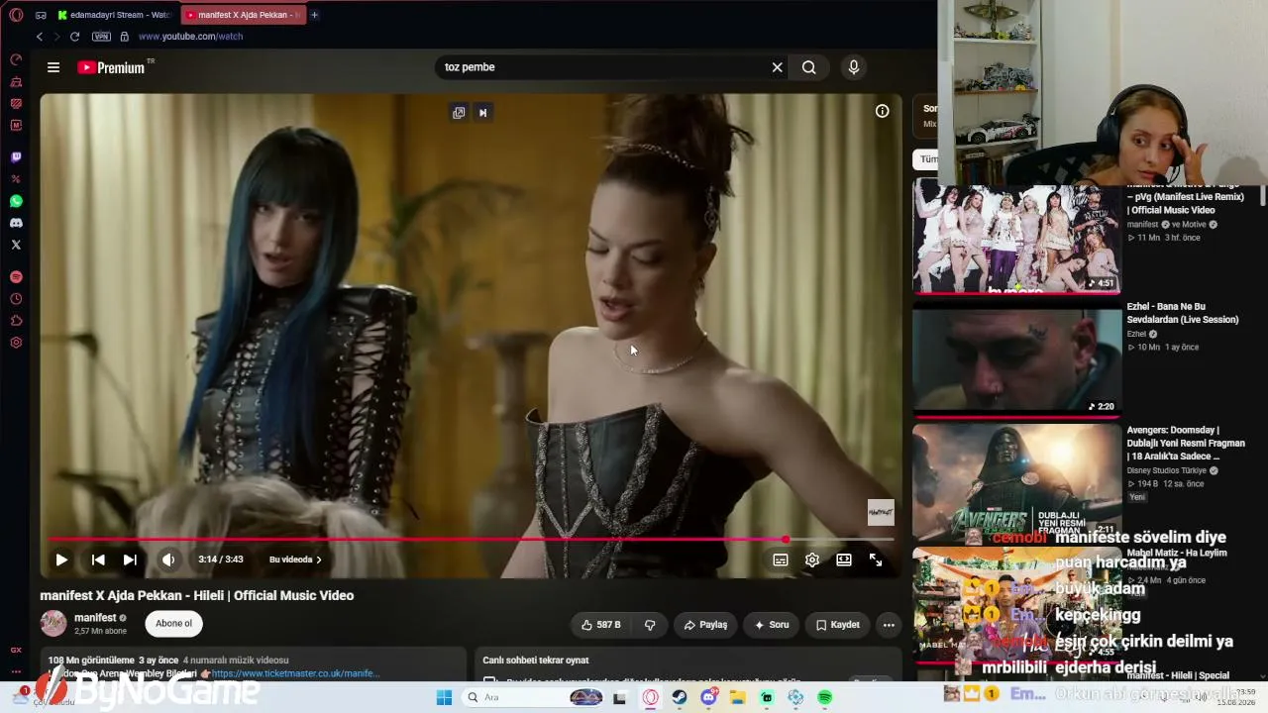This screenshot has width=1268, height=713.
Task: Open GX Control speedometer in sidebar
Action: (16, 59)
